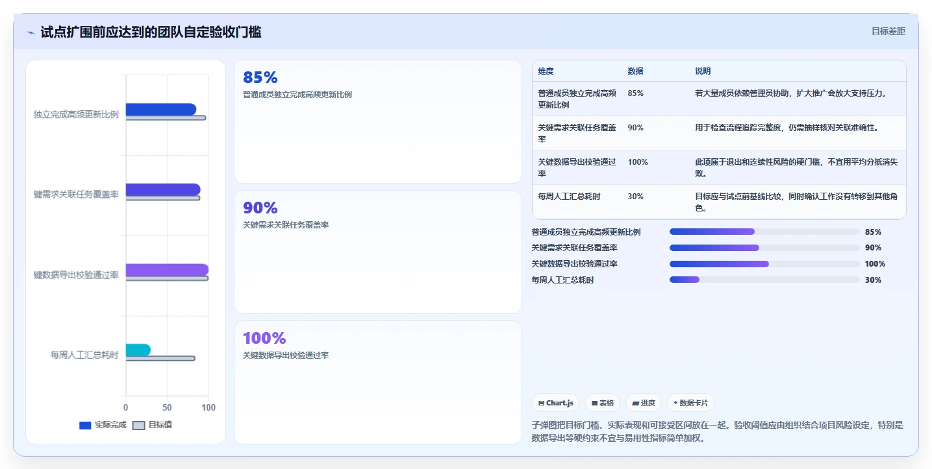Click the 目标差距 label in the header
The image size is (932, 469).
pos(888,31)
